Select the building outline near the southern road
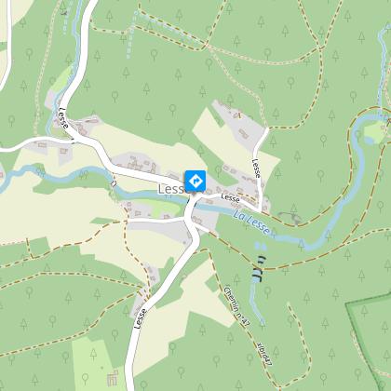Screen dimensions: 391x391 click(113, 379)
